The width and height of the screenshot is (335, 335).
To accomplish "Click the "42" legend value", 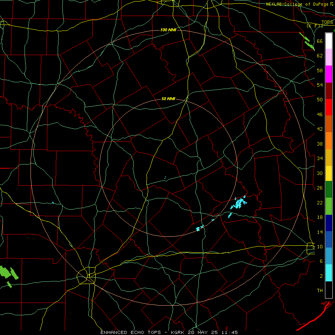I will pos(320,129).
